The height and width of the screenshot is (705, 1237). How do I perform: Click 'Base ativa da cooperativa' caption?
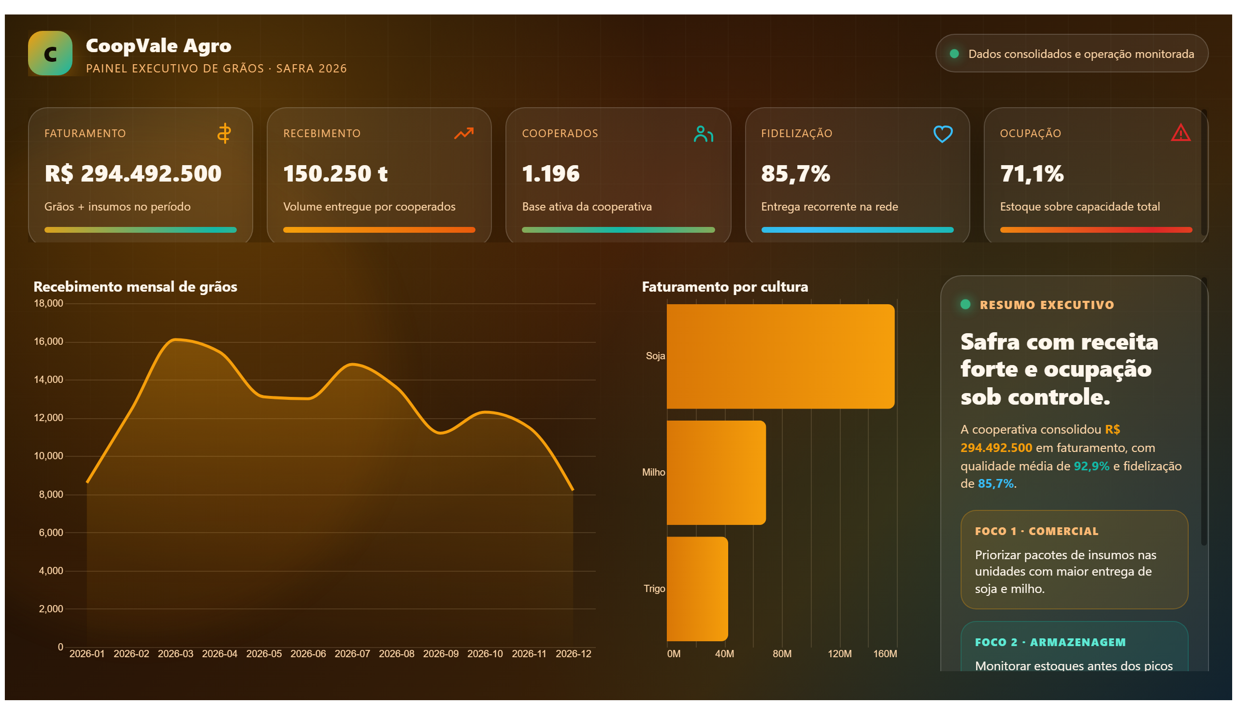[x=587, y=207]
